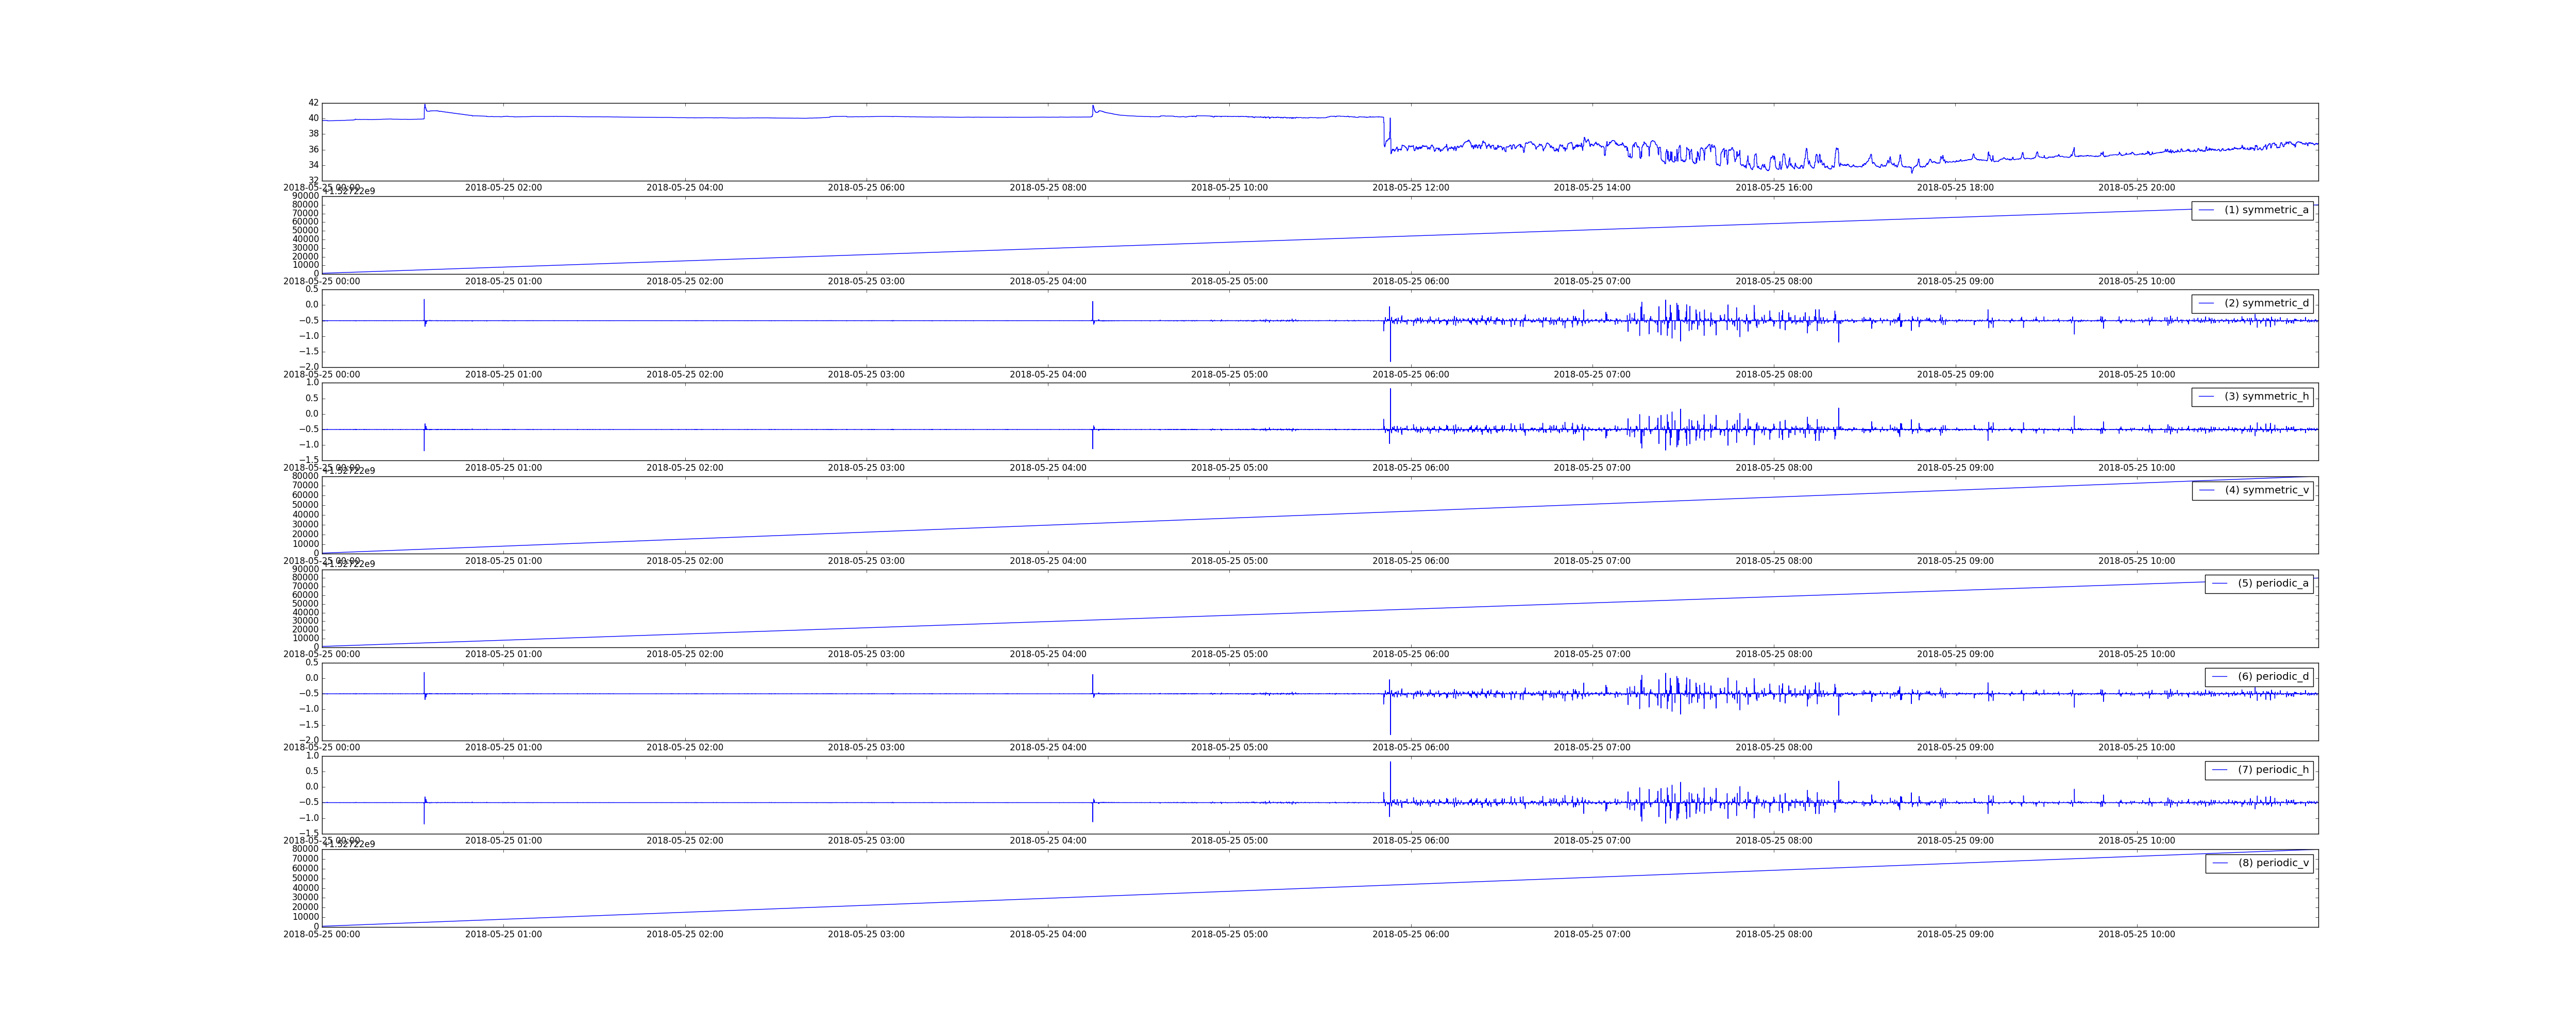Viewport: 2576px width, 1030px height.
Task: Click the "2018-05-25 14:00" x-axis tick label
Action: 1592,188
